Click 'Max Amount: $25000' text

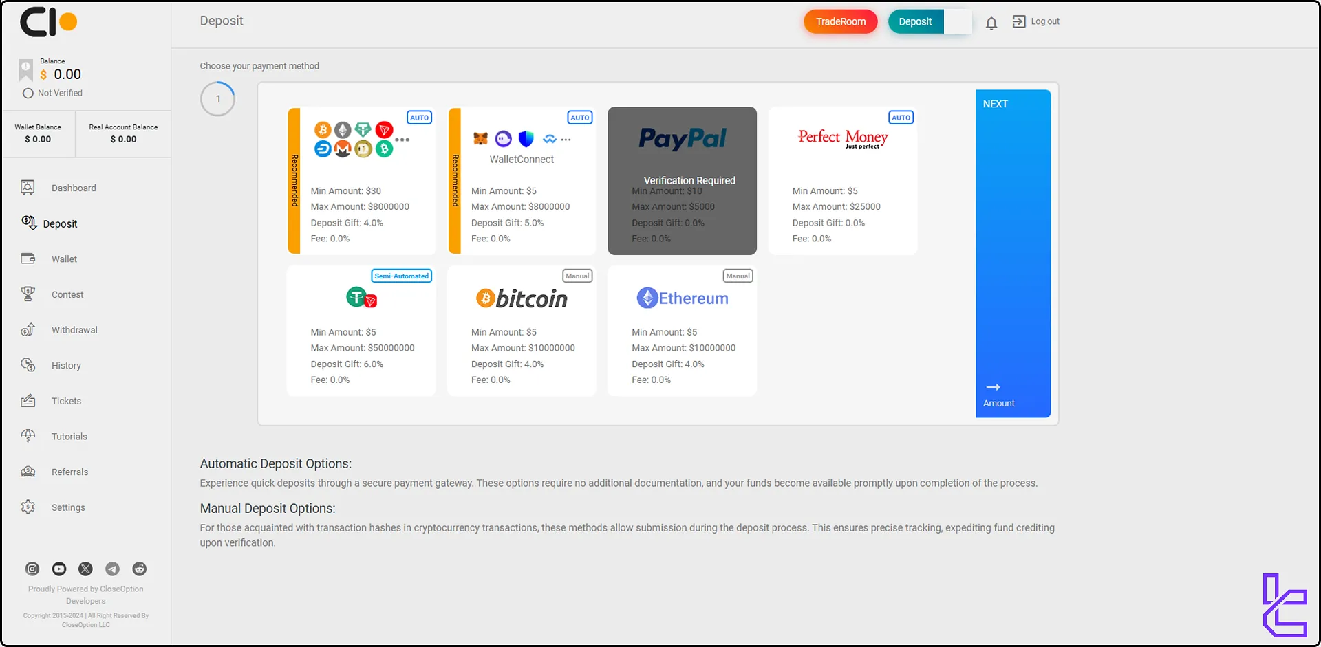pos(836,206)
